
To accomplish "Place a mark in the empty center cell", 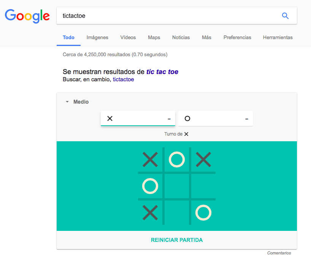I will 177,186.
